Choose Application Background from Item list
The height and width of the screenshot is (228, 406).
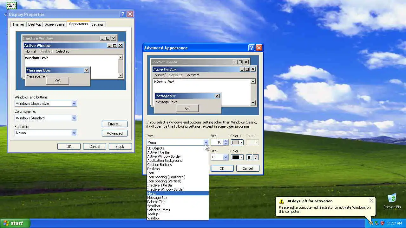pos(178,161)
